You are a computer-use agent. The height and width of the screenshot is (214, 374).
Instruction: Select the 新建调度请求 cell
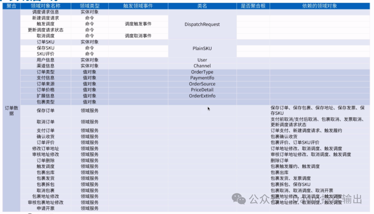(x=46, y=18)
